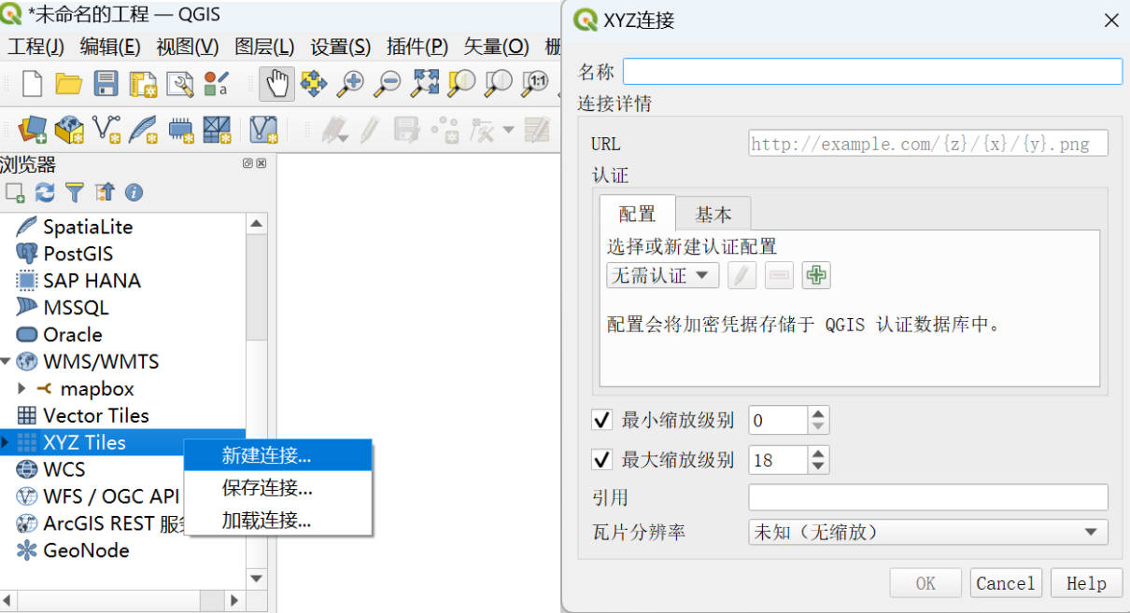Click the New Project icon
Screen dimensions: 1130x613
point(33,83)
